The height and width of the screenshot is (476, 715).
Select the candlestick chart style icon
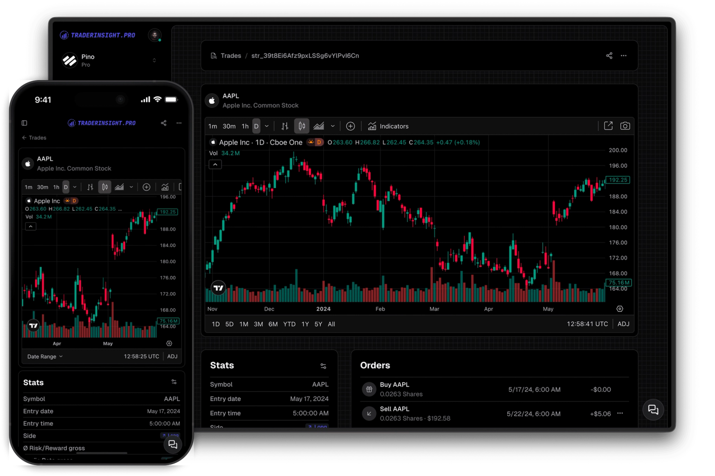[x=302, y=126]
